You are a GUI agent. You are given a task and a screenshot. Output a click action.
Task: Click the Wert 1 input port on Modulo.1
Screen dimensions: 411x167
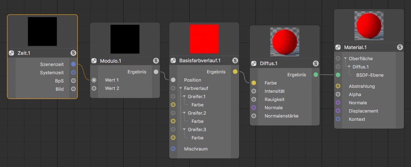click(x=94, y=80)
